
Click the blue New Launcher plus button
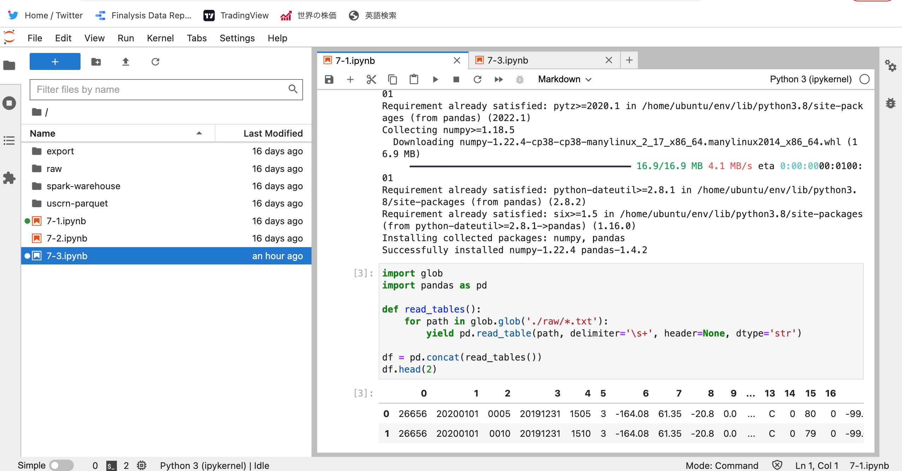pos(55,62)
